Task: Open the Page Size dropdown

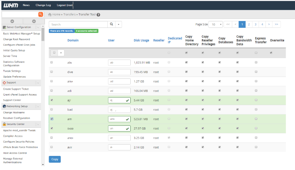Action: (x=216, y=24)
